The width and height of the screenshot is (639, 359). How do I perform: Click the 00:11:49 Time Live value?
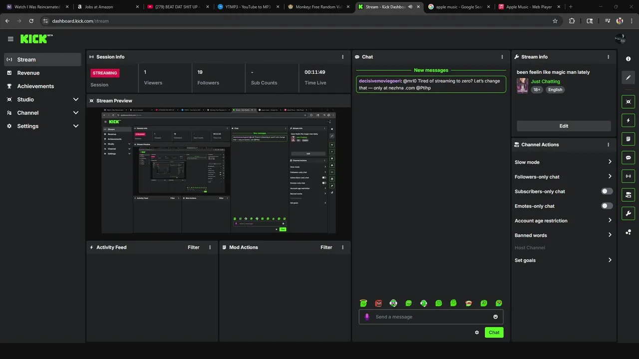(315, 72)
